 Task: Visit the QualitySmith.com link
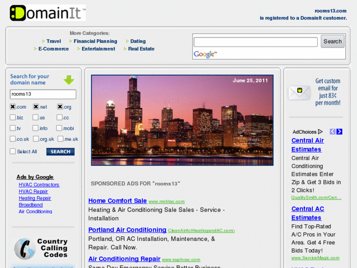click(x=316, y=198)
